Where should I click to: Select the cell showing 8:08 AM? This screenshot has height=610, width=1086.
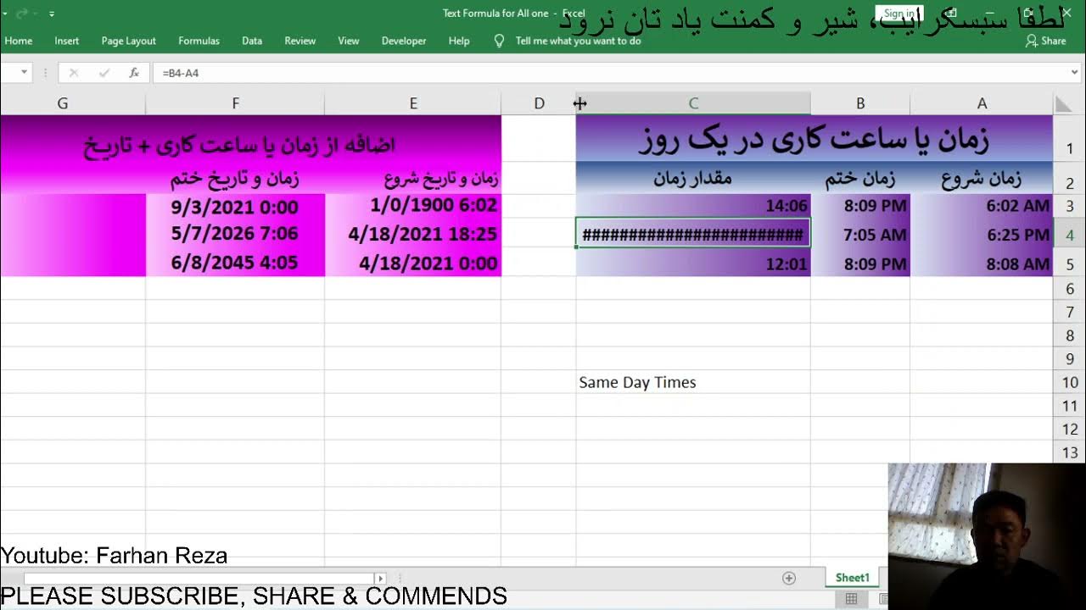[982, 263]
